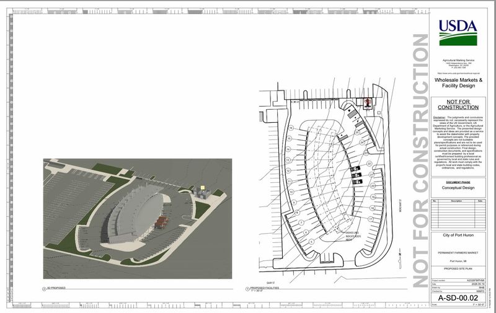Click the north arrow symbol on site plan
Image resolution: width=496 pixels, height=313 pixels.
pos(400,258)
